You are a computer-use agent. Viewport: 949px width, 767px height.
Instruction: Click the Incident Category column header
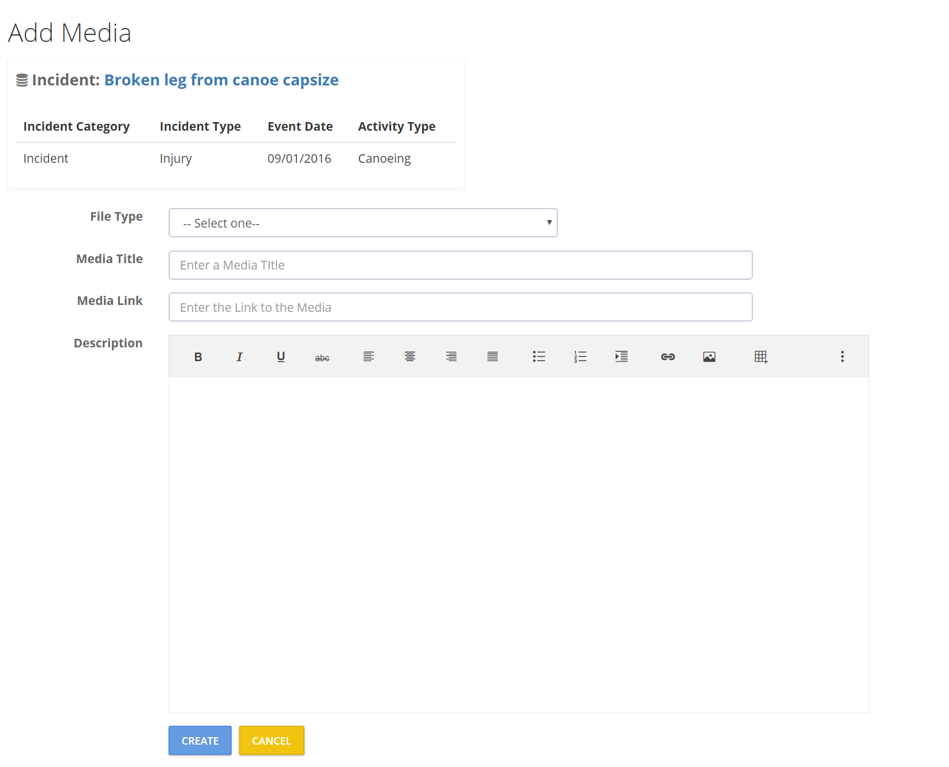76,127
